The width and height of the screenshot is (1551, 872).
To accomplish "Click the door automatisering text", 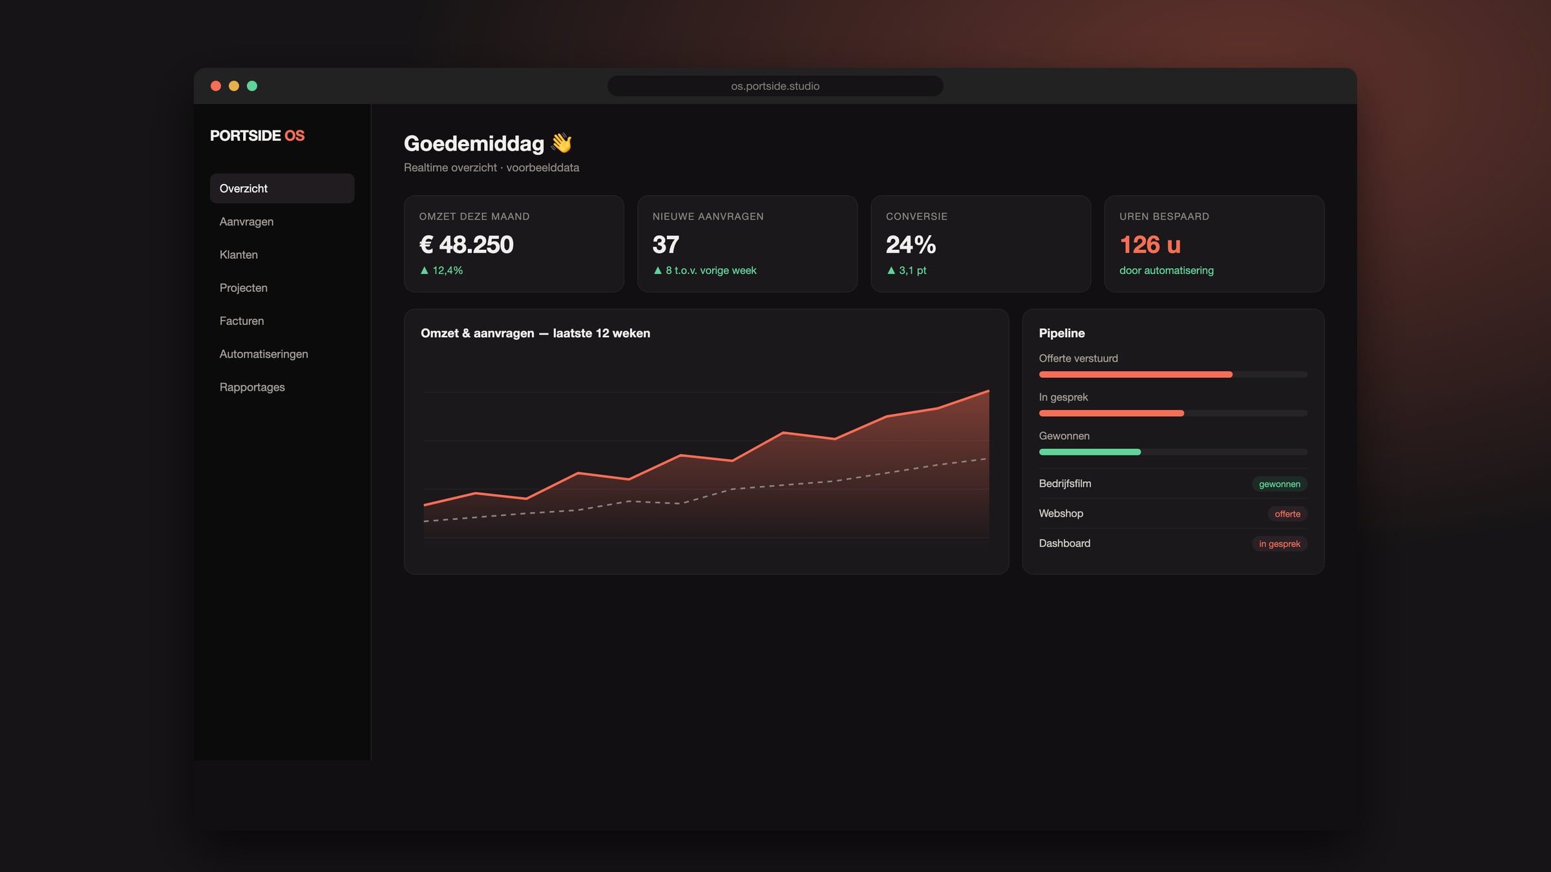I will point(1166,271).
